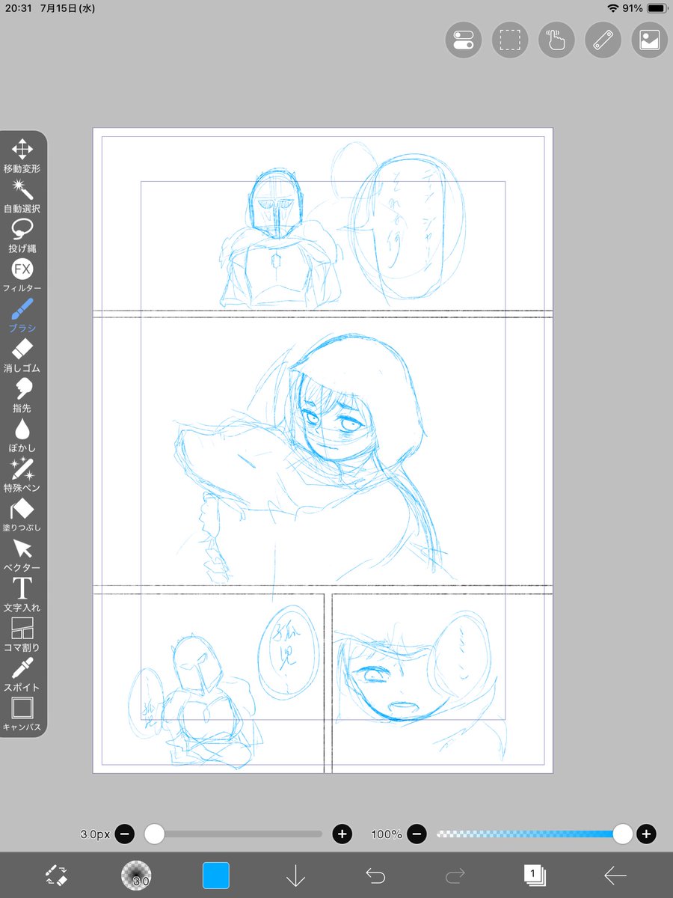Click the brush size slider handle
Screen dimensions: 673x898
(x=155, y=834)
